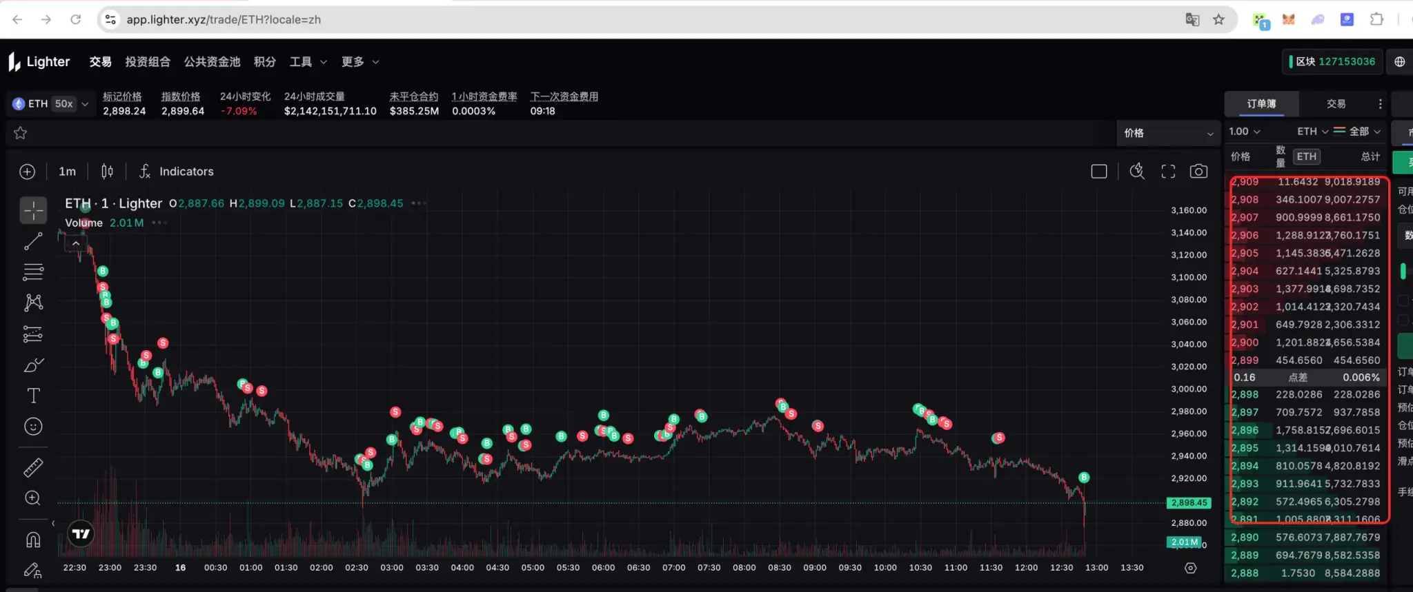
Task: Click the green slider handle in order panel
Action: pyautogui.click(x=1403, y=271)
